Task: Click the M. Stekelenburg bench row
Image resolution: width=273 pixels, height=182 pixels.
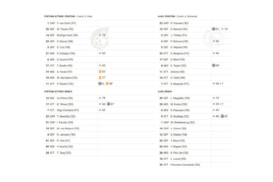Action: (x=183, y=122)
